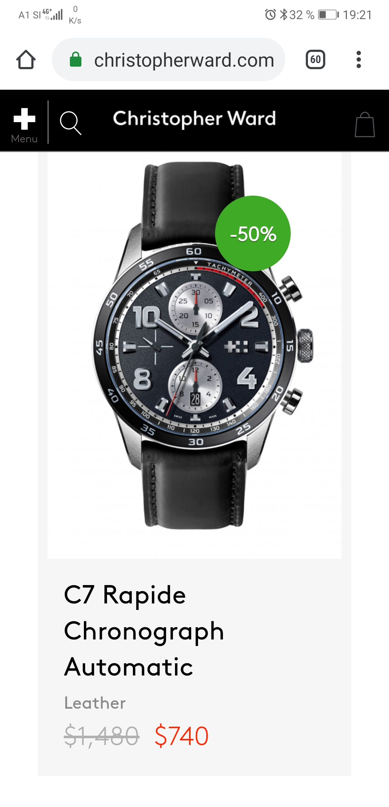Screen dimensions: 389x807
Task: Tap the battery indicator icon
Action: click(328, 15)
